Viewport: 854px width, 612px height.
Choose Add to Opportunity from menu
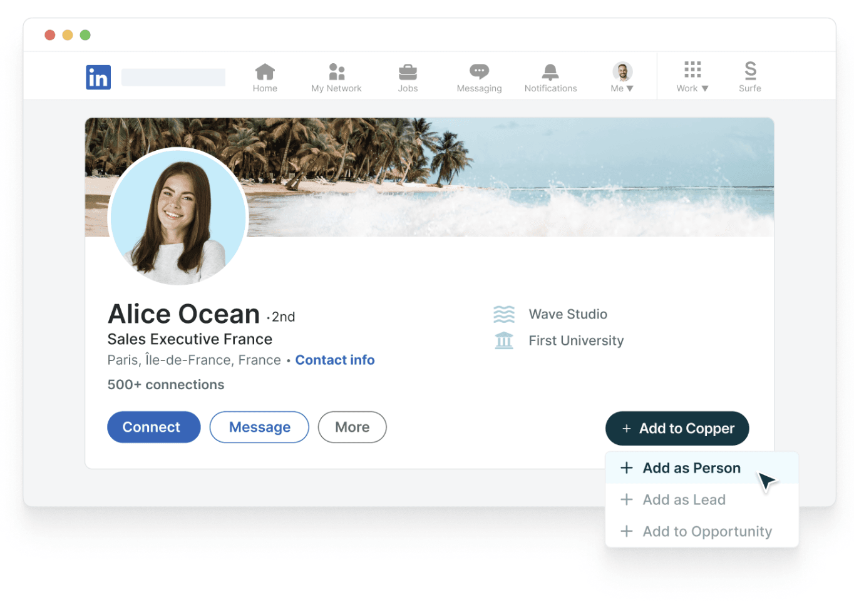tap(707, 532)
